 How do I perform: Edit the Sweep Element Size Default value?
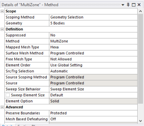pos(93,95)
